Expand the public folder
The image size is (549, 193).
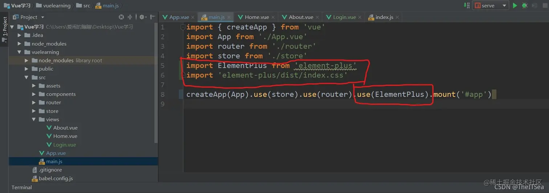pyautogui.click(x=27, y=69)
